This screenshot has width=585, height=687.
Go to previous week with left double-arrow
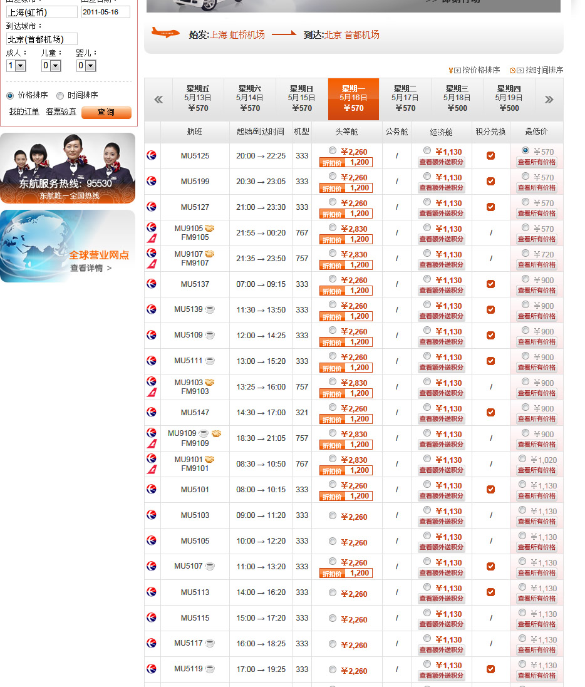click(x=158, y=99)
